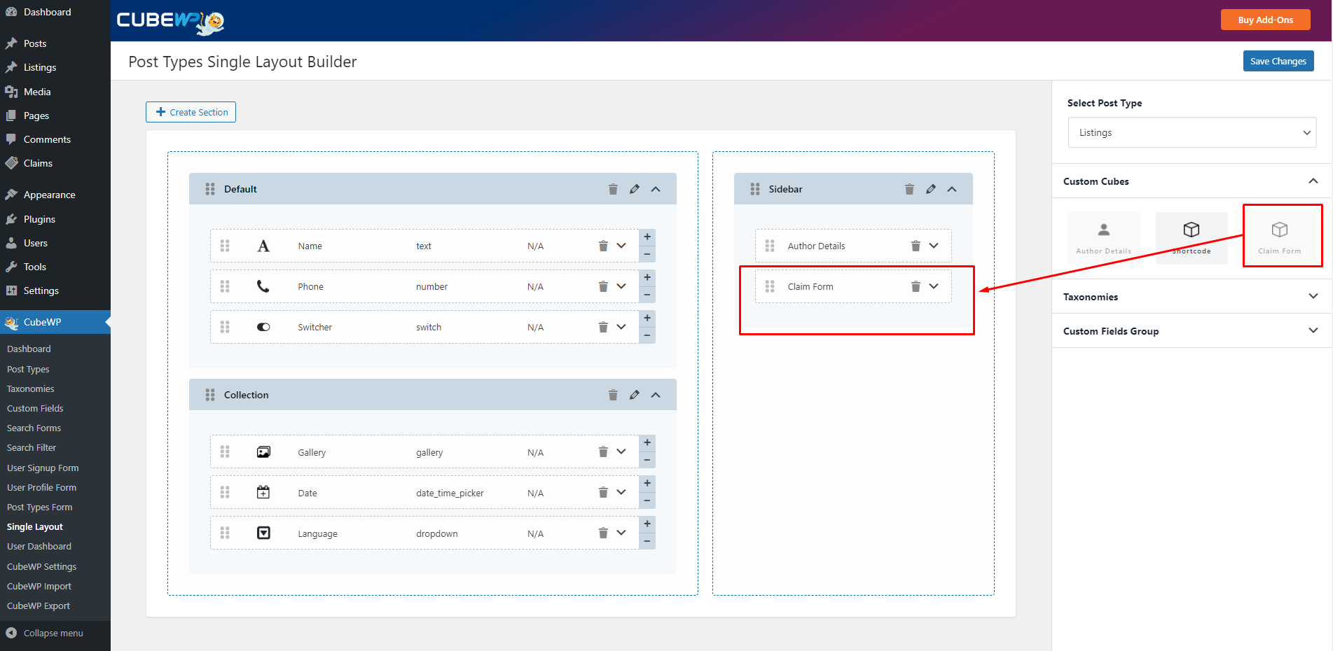The width and height of the screenshot is (1333, 651).
Task: Expand the Switcher field options
Action: [x=621, y=327]
